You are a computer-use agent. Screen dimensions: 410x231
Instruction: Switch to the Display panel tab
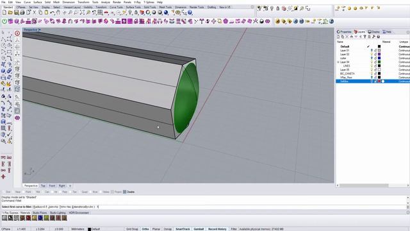[374, 31]
